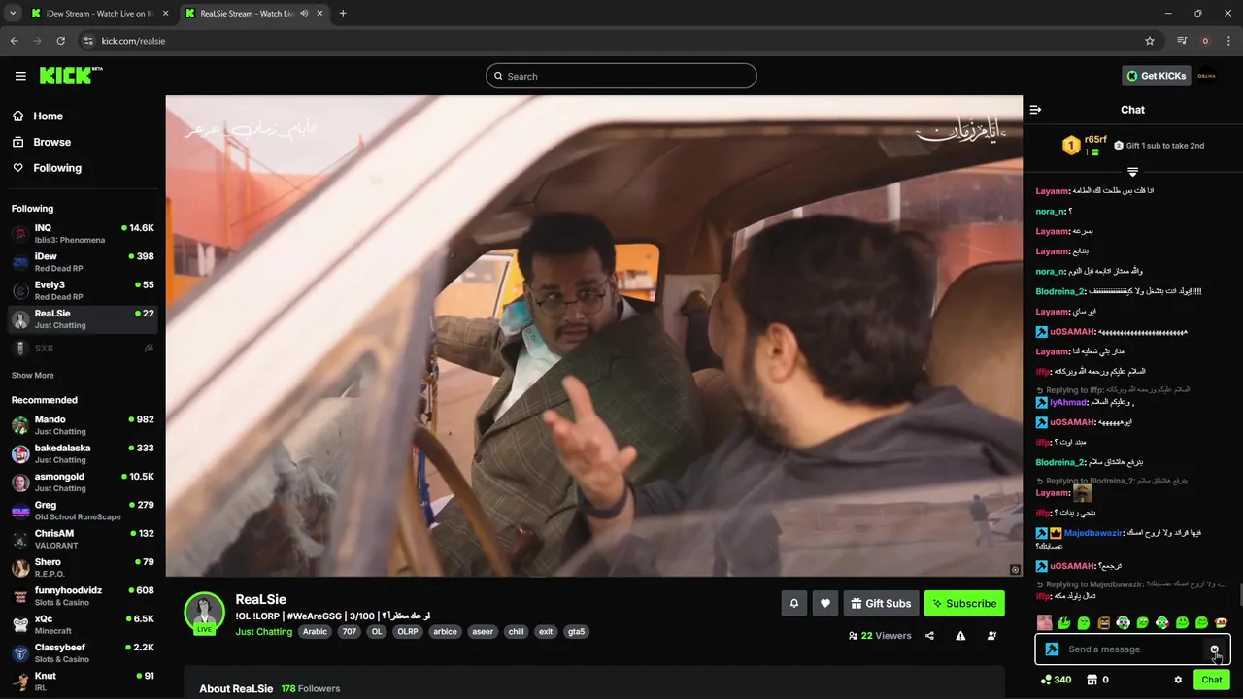Open the offline SXB channel
Screen dimensions: 1243x699
[x=83, y=348]
